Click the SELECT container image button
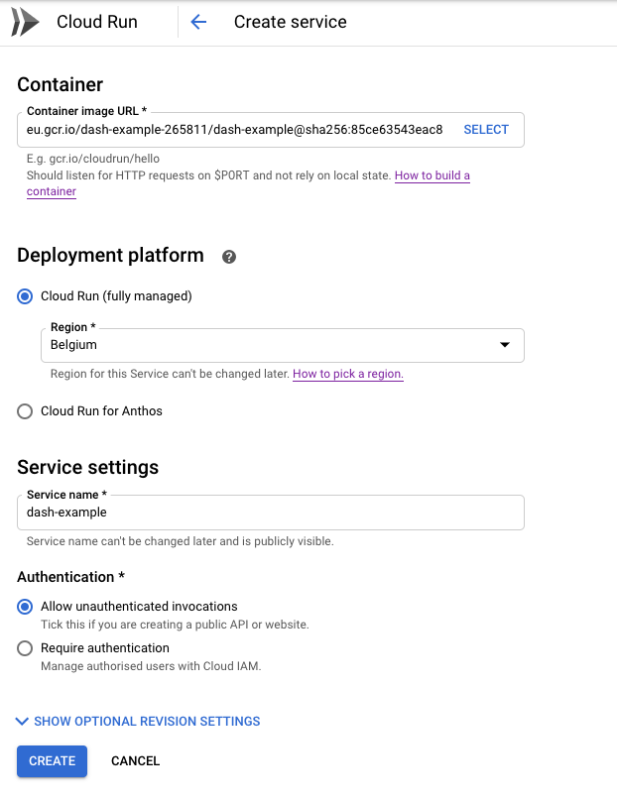This screenshot has height=801, width=617. [486, 130]
